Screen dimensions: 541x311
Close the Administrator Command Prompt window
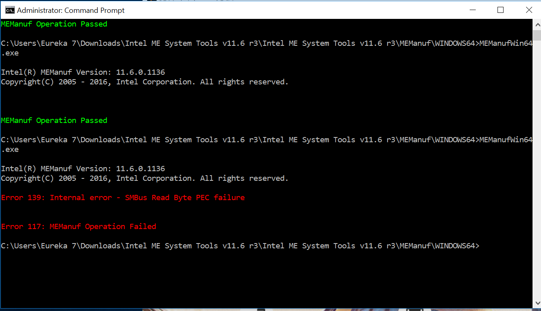(529, 10)
